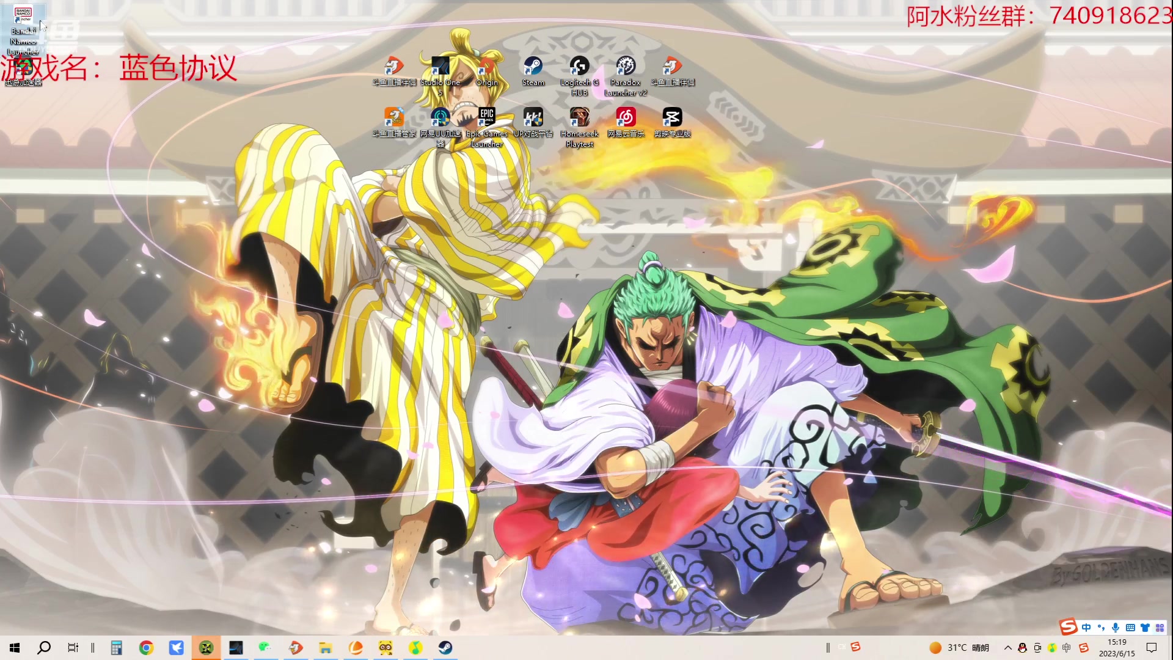The image size is (1173, 660).
Task: Open the Windows Start menu
Action: [x=15, y=648]
